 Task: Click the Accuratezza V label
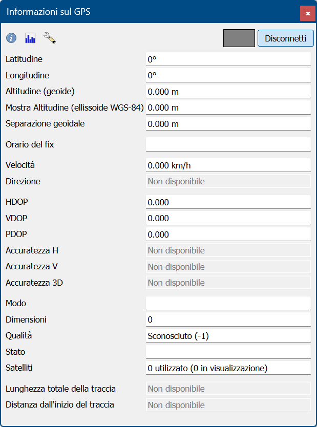[x=32, y=266]
